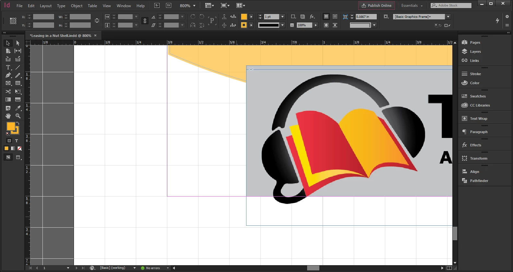Select the Type tool

pos(8,67)
